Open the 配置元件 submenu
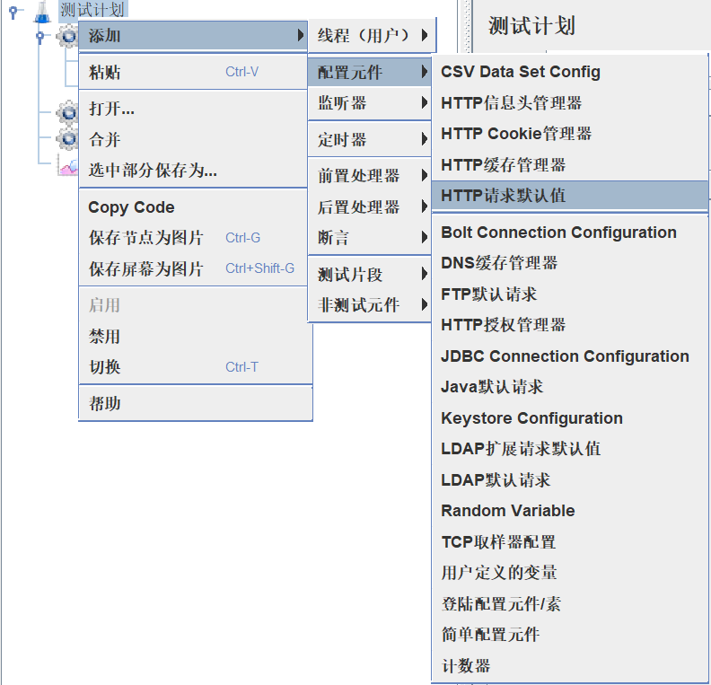Viewport: 711px width, 685px height. [369, 72]
